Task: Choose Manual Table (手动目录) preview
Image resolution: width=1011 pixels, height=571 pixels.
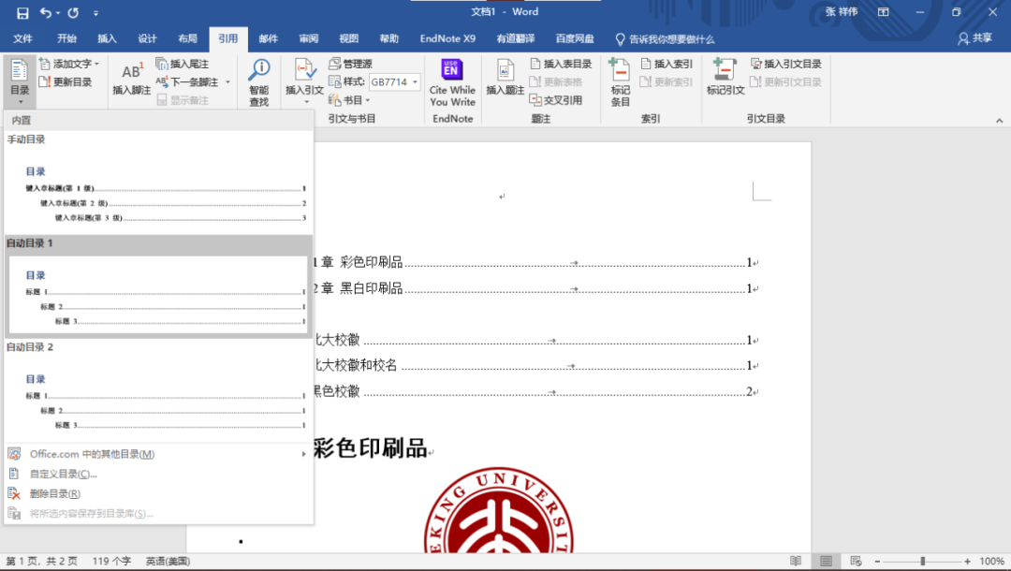Action: point(156,194)
